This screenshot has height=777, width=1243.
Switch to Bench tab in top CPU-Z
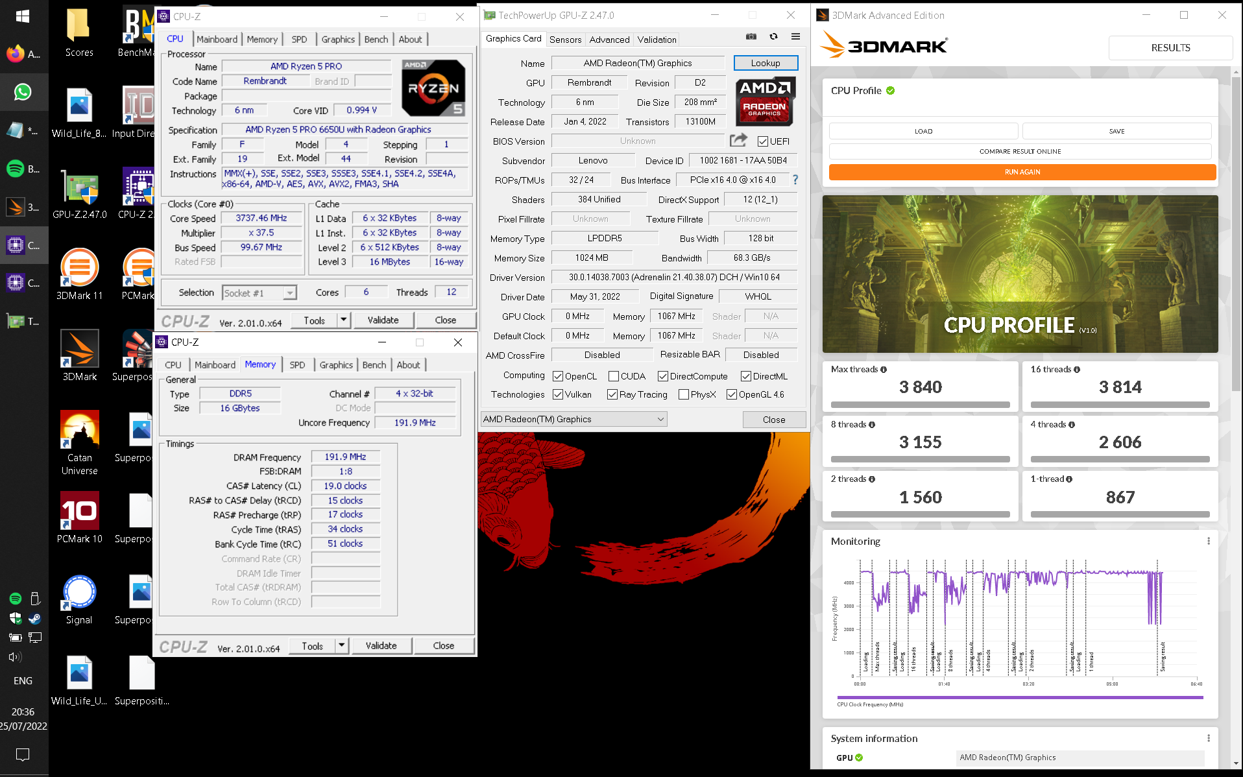[x=376, y=39]
